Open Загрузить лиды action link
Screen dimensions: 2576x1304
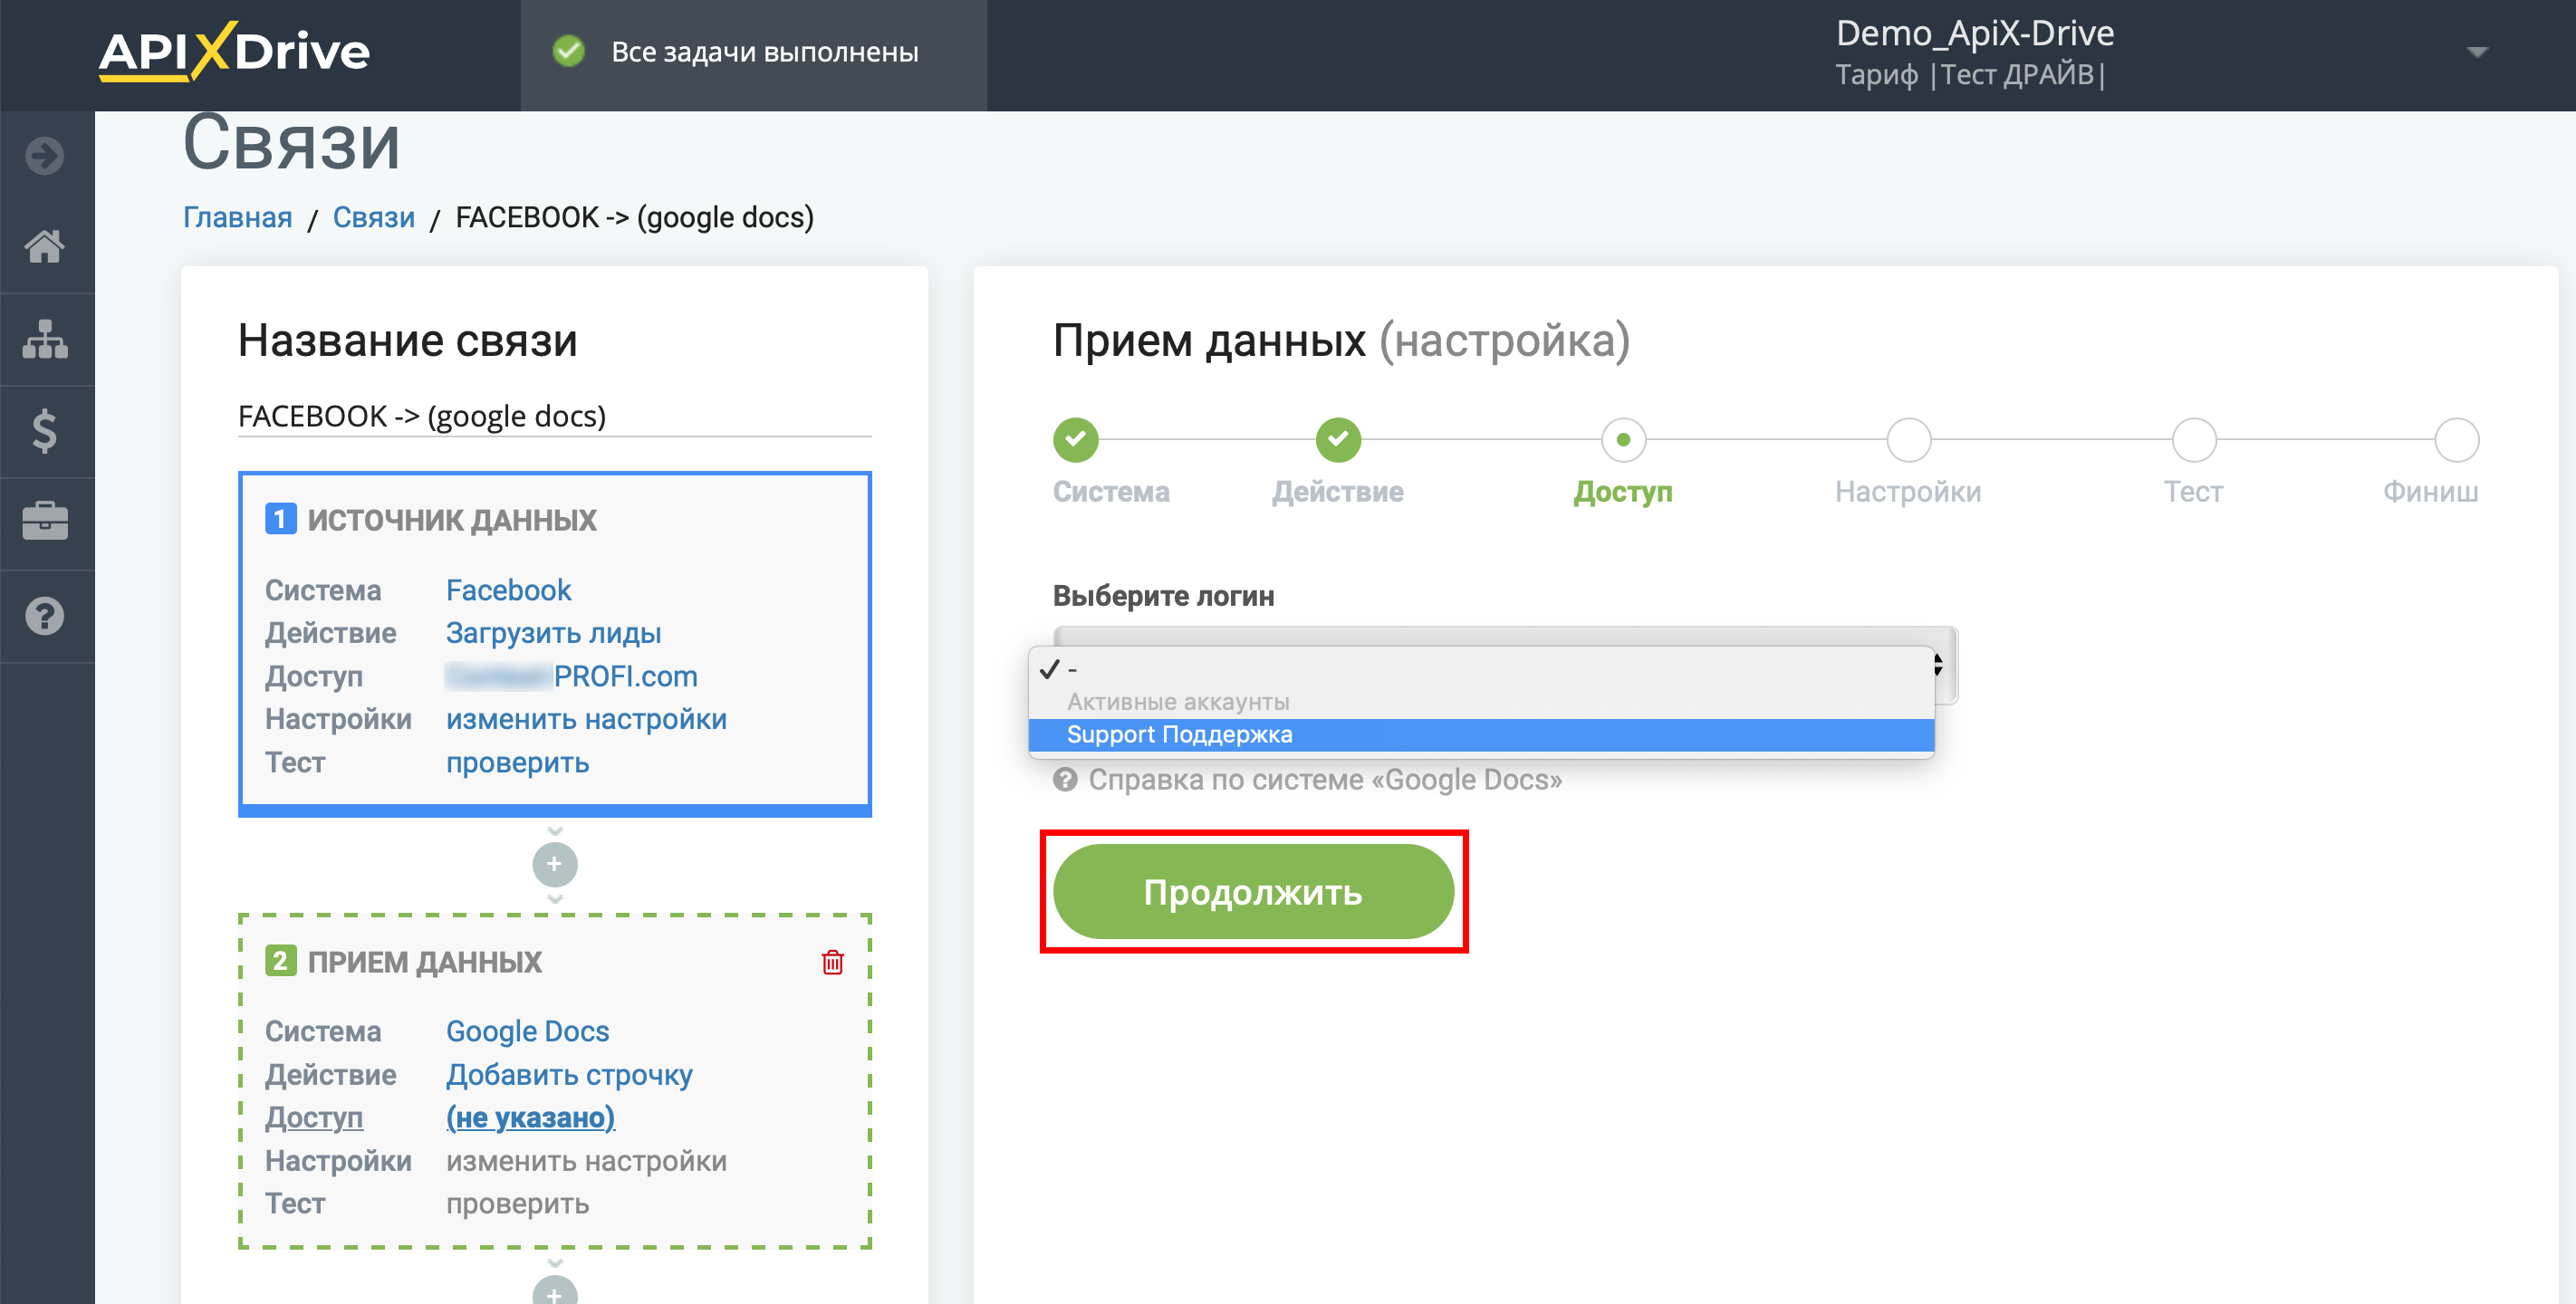tap(553, 633)
